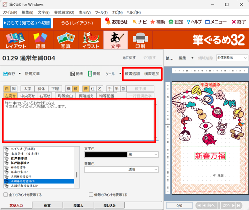Select the 文章入力 tab

coord(16,205)
